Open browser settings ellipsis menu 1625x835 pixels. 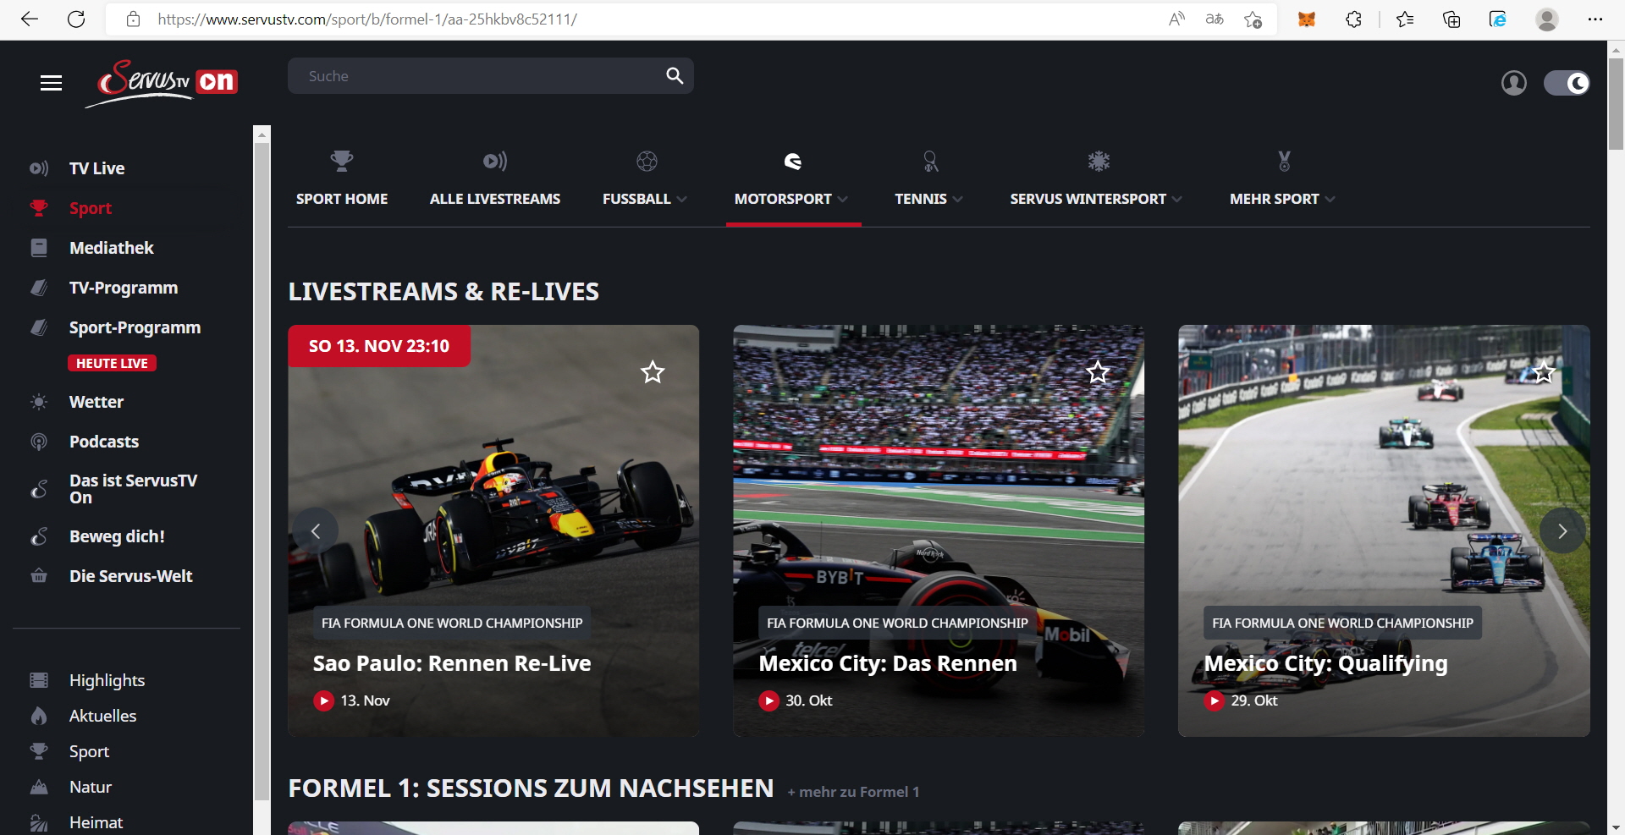1595,19
